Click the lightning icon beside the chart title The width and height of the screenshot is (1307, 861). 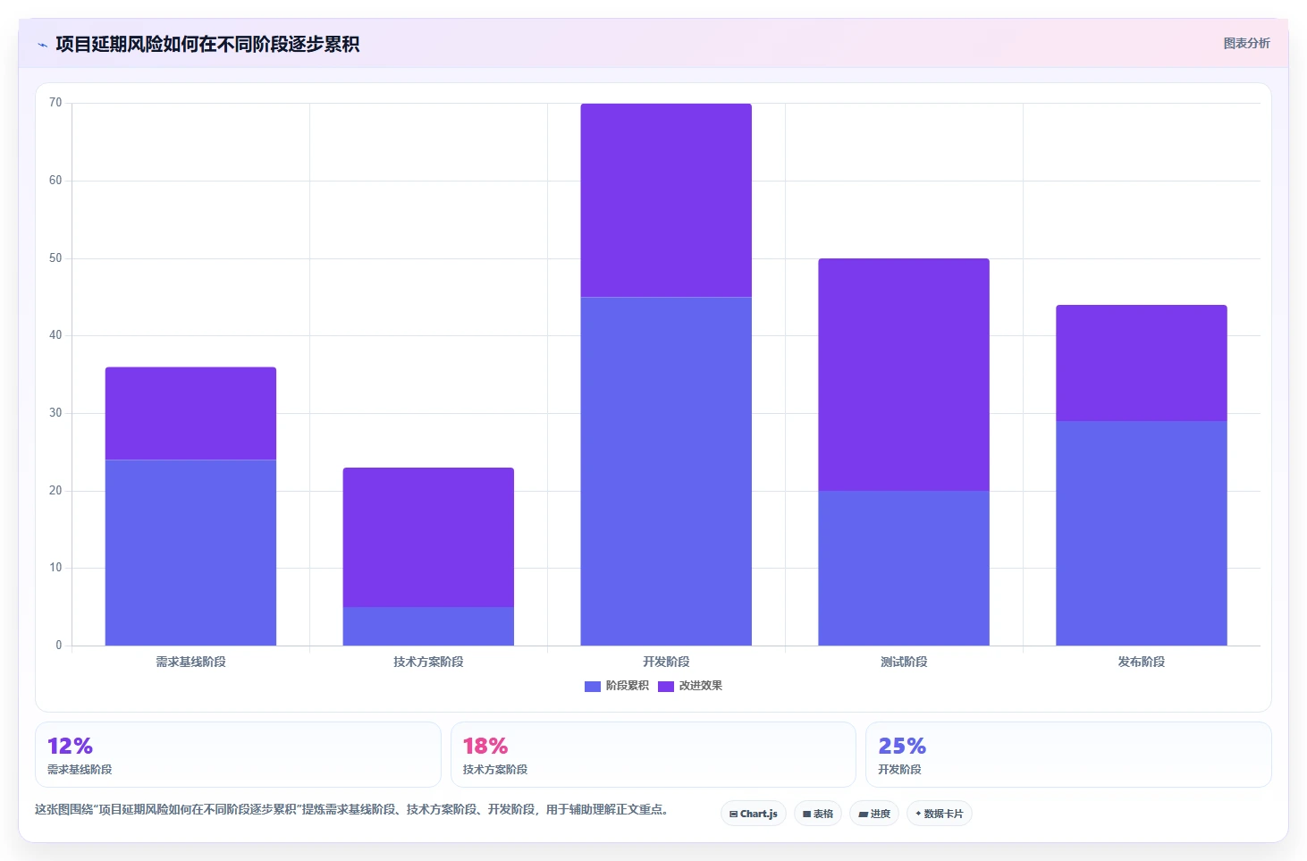click(42, 45)
